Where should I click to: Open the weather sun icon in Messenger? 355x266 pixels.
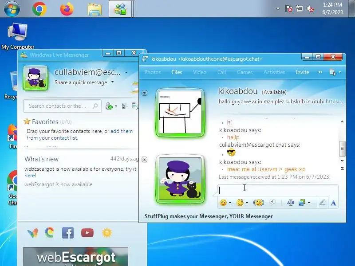[107, 233]
